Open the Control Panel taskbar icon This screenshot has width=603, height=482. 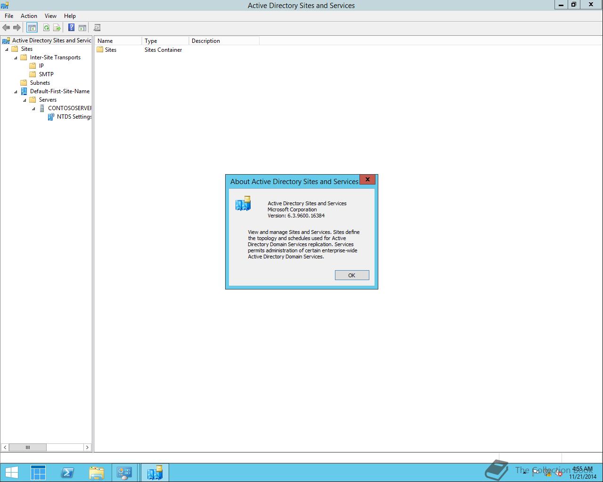tap(124, 473)
